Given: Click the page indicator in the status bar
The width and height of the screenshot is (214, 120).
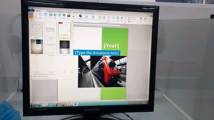Looking at the screenshot, I should 34,103.
